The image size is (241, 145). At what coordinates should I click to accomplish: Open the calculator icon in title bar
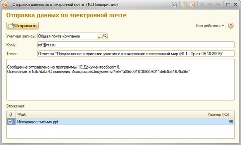click(x=184, y=5)
